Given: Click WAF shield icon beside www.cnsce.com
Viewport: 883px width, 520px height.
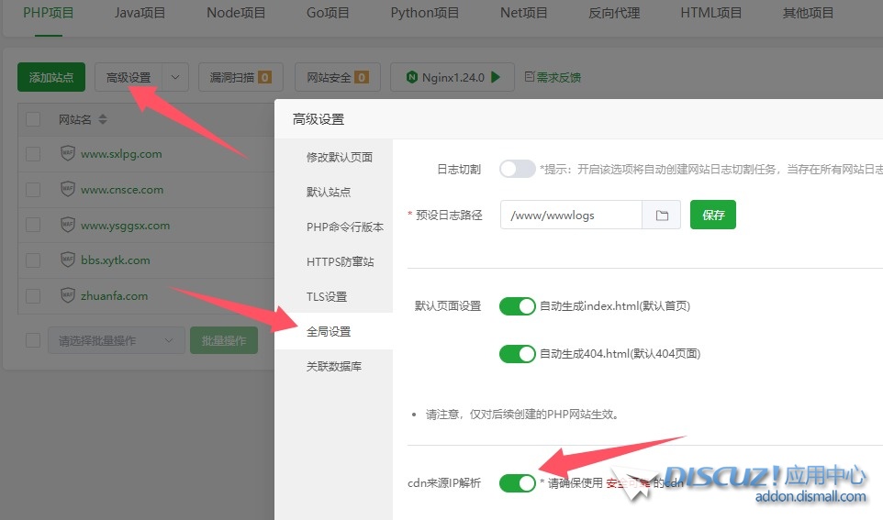Looking at the screenshot, I should [67, 190].
